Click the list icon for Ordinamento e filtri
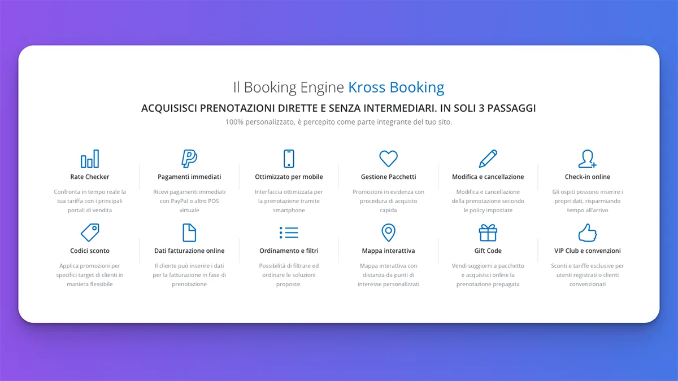 click(x=289, y=233)
